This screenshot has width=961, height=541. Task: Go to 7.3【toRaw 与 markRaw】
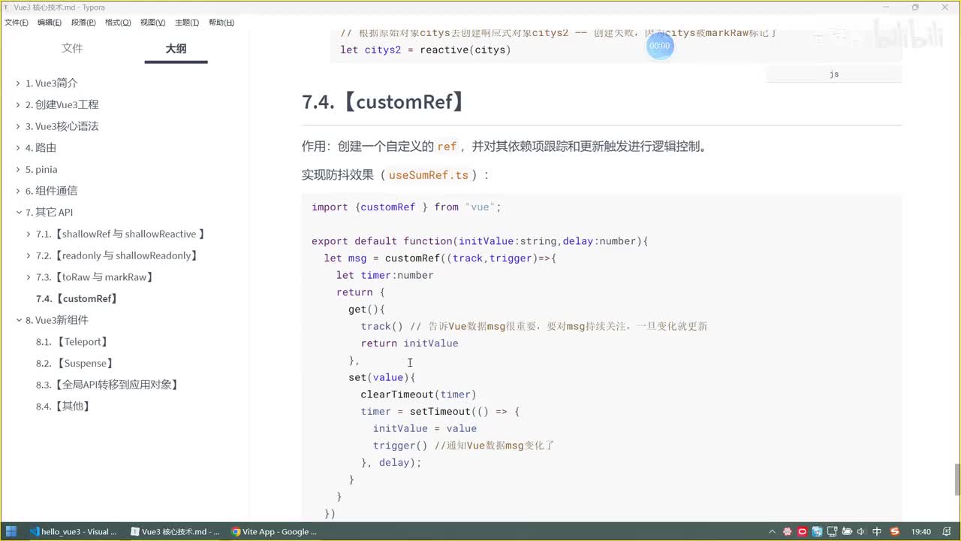(95, 277)
